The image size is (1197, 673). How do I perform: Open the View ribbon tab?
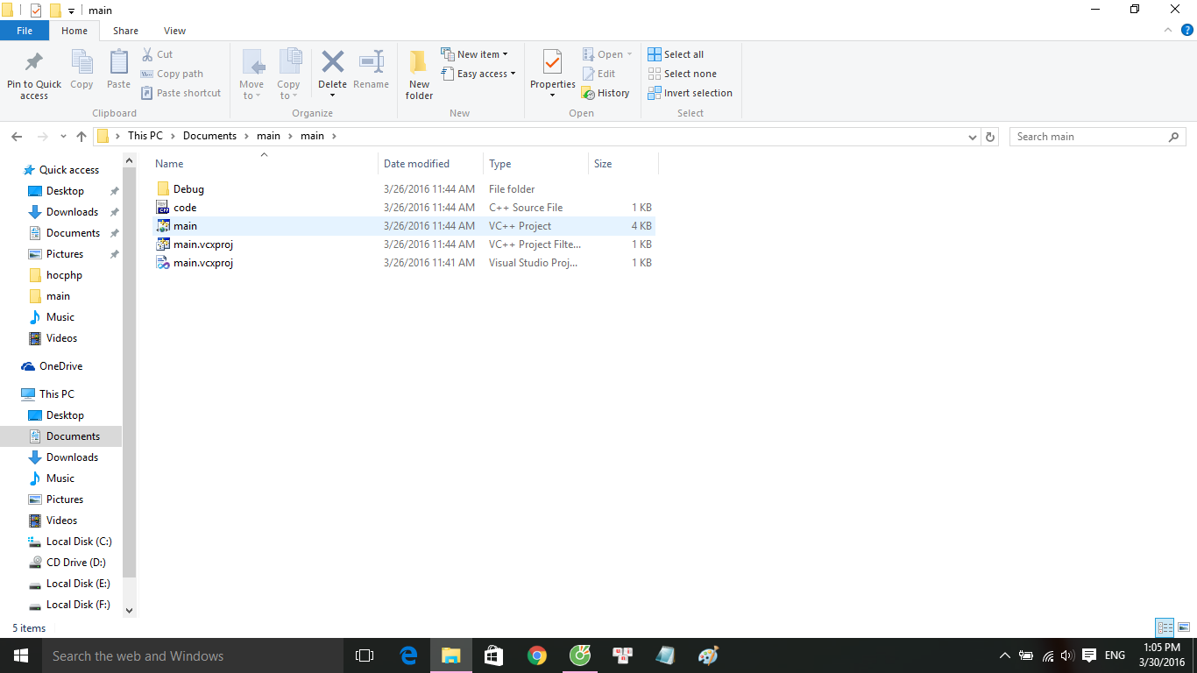point(174,31)
